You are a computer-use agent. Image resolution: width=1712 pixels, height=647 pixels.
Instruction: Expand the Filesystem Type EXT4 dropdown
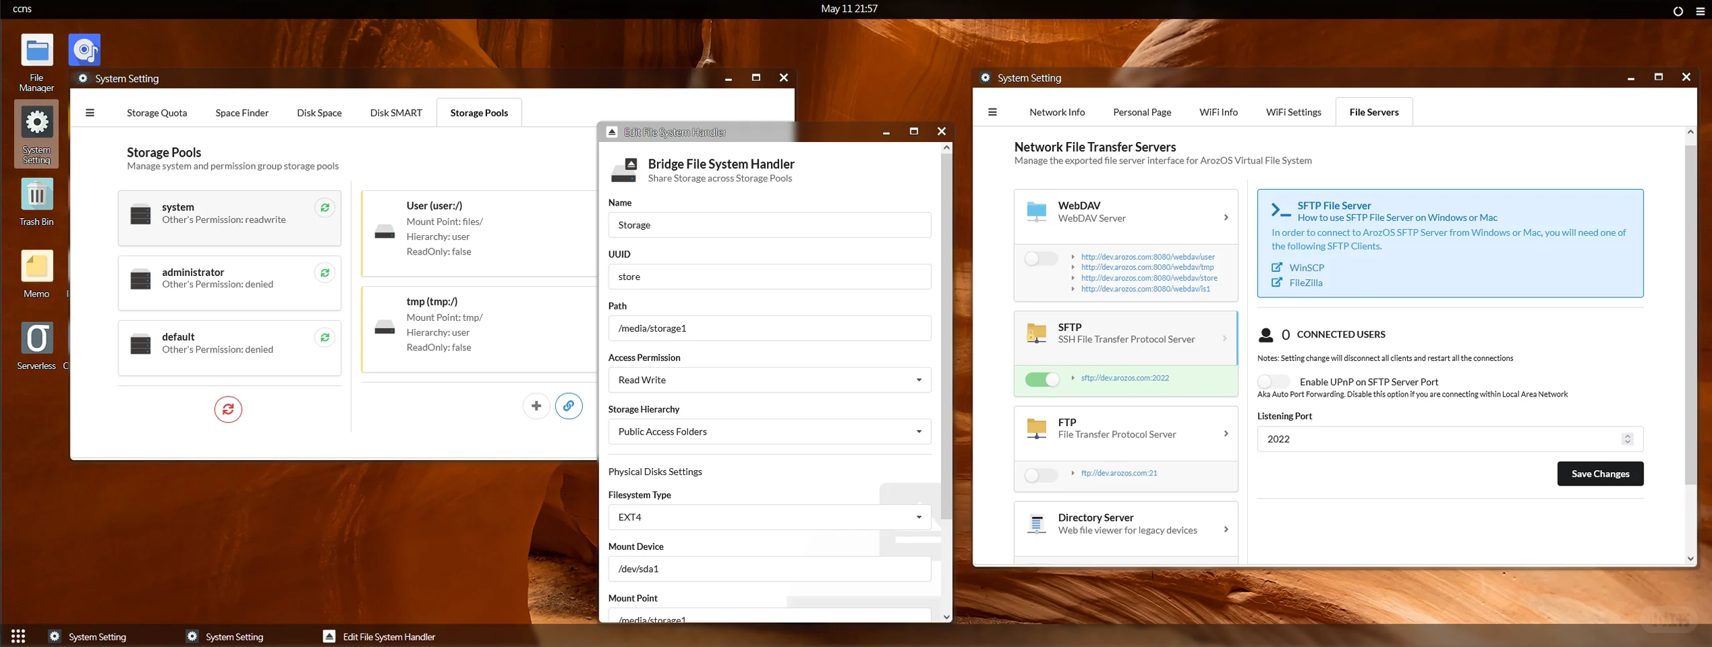click(x=769, y=517)
